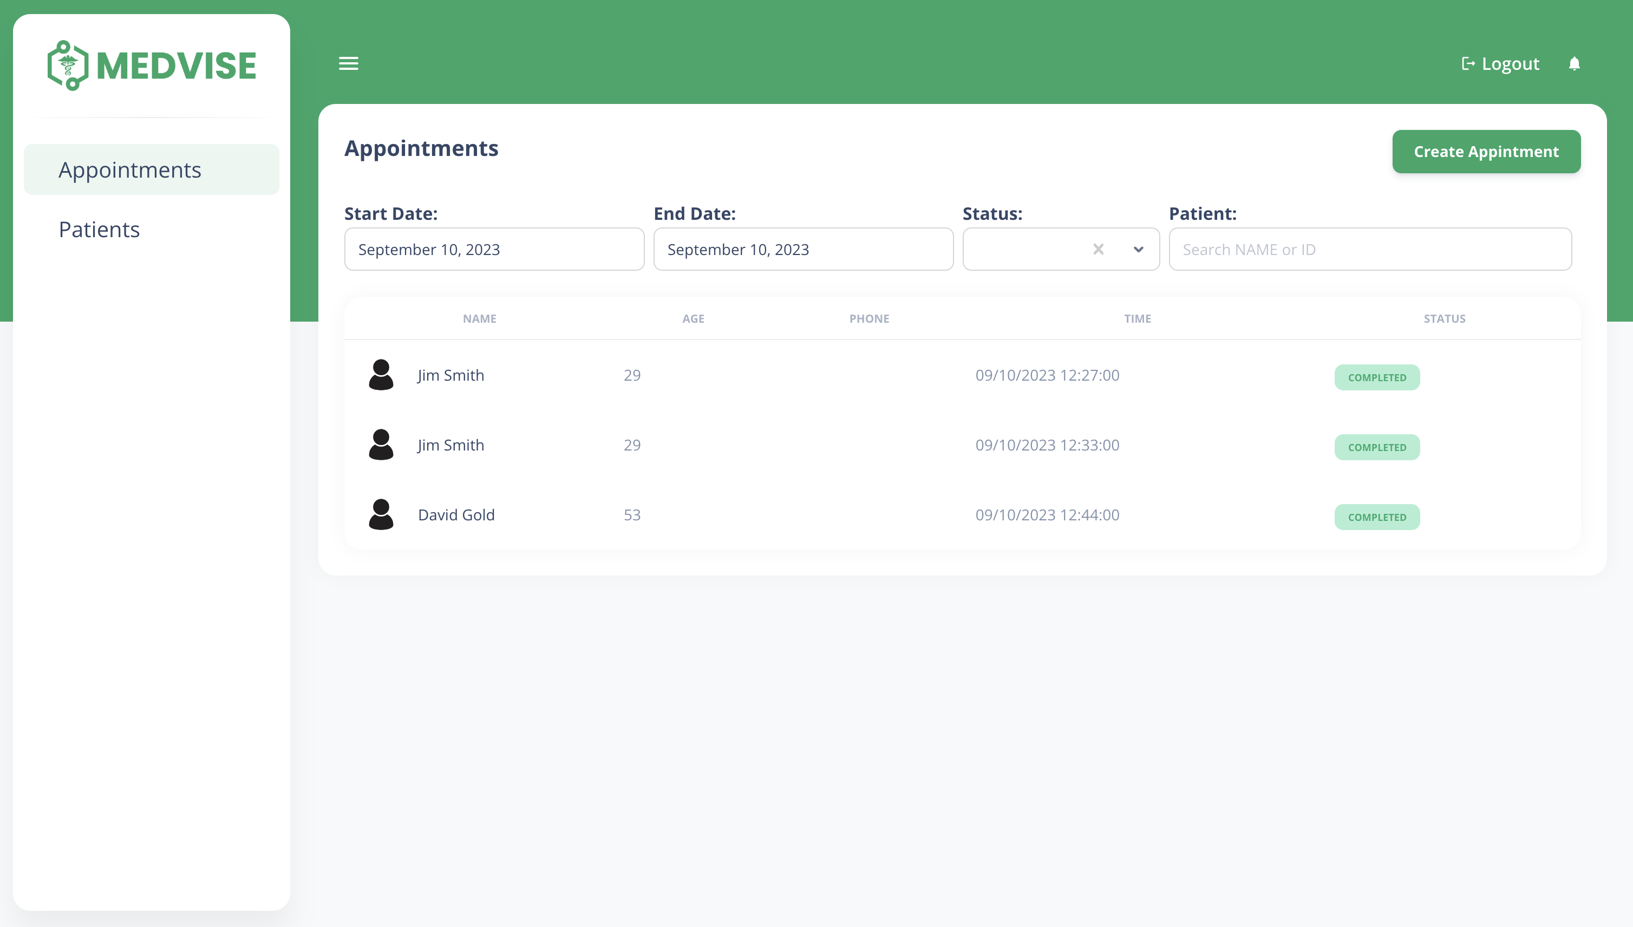Select Jim Smith name in the 12:33:00 row
The image size is (1633, 927).
click(450, 445)
